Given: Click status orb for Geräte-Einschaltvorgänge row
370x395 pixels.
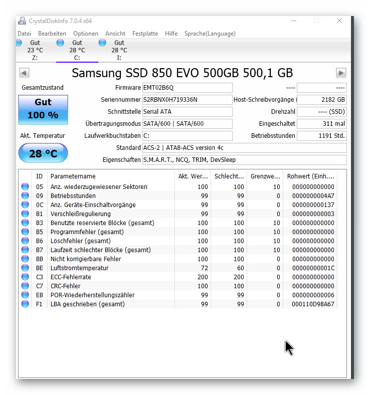Looking at the screenshot, I should pyautogui.click(x=25, y=205).
